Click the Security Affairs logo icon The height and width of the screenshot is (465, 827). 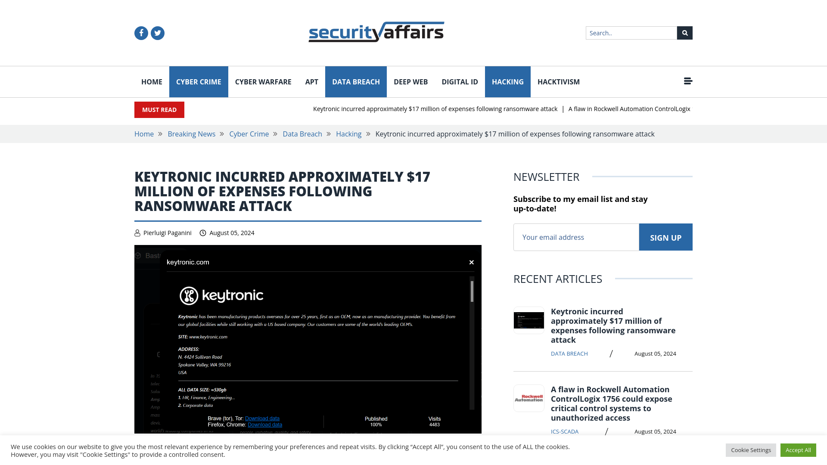pyautogui.click(x=376, y=31)
